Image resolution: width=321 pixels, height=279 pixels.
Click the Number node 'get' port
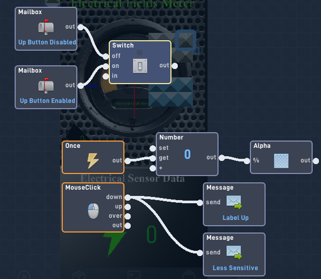[153, 158]
